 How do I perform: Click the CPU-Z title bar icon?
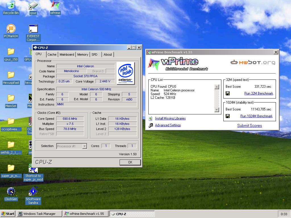coord(36,48)
